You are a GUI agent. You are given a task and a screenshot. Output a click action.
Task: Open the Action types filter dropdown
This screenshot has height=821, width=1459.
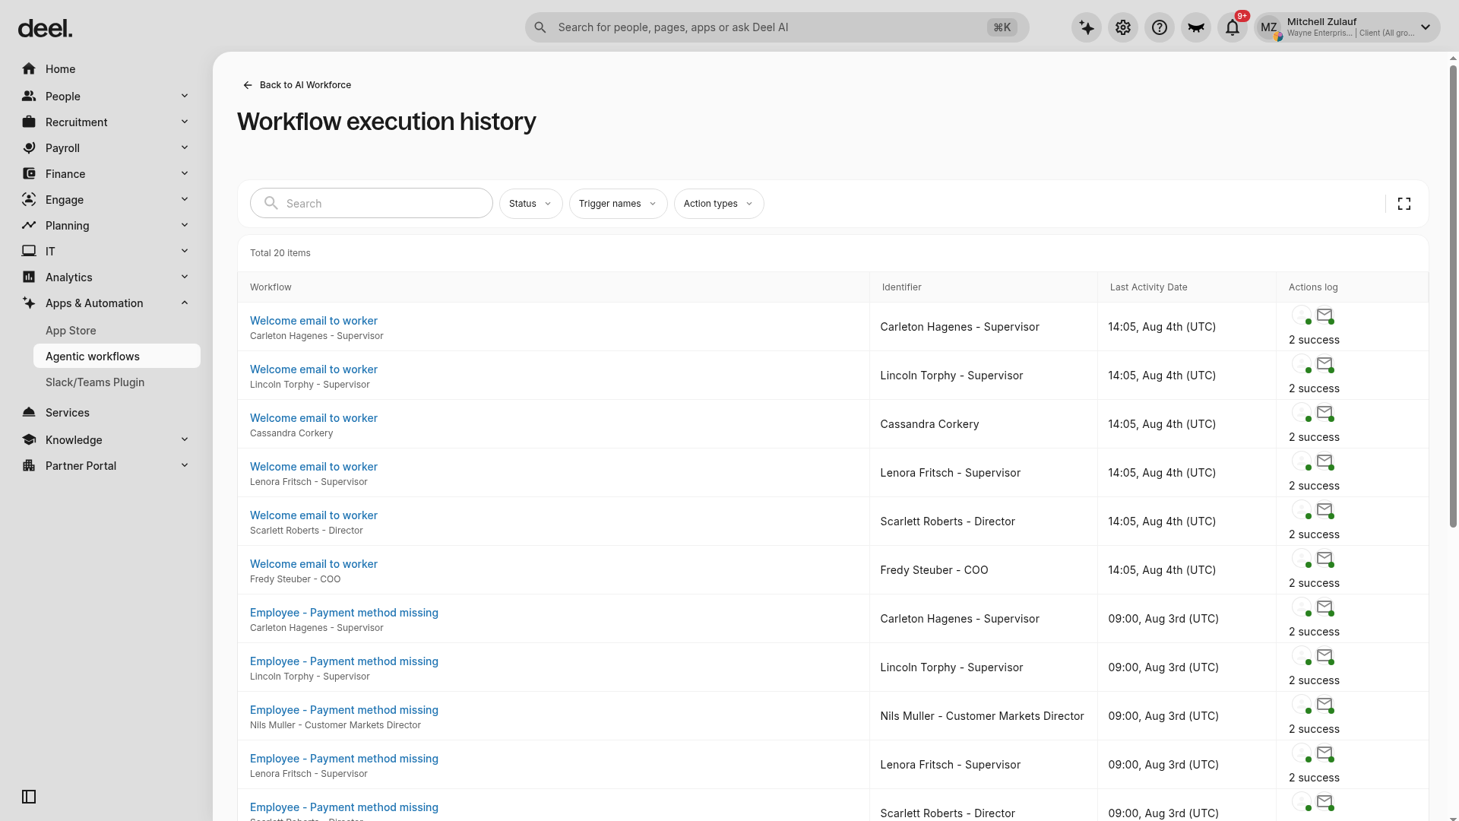[719, 204]
